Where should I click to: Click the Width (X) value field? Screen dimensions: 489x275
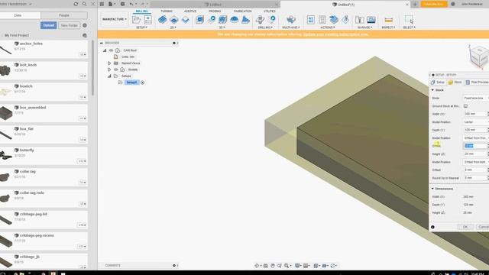pyautogui.click(x=474, y=114)
